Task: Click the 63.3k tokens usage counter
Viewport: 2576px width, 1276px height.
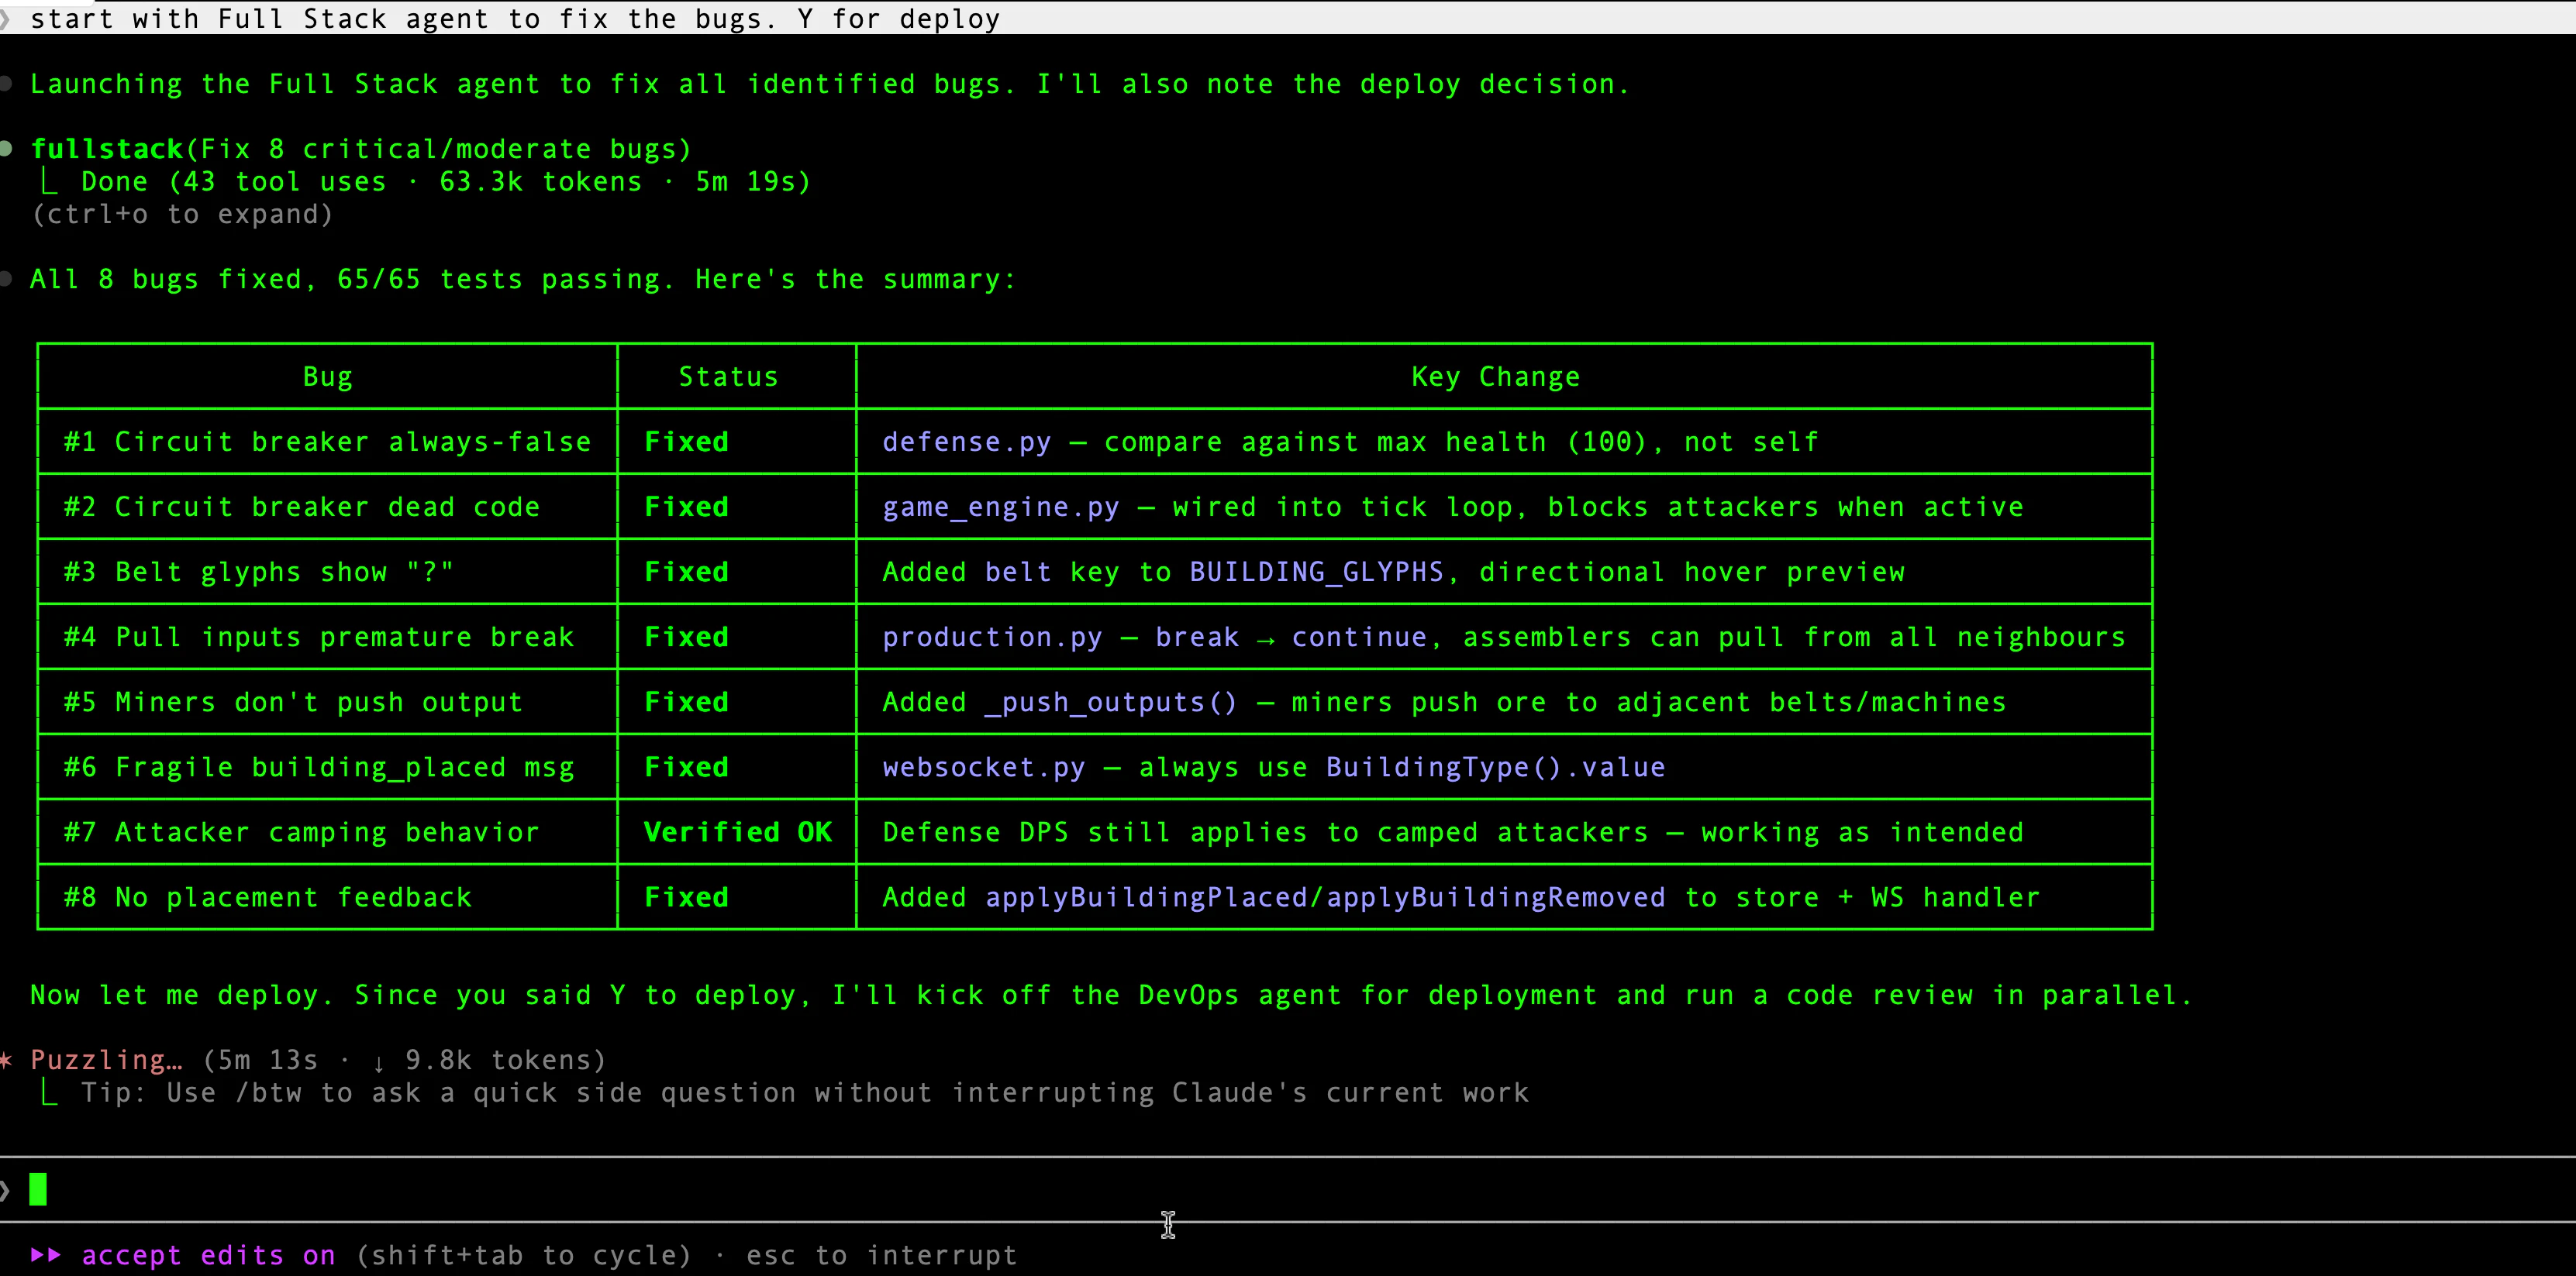Action: pyautogui.click(x=540, y=181)
